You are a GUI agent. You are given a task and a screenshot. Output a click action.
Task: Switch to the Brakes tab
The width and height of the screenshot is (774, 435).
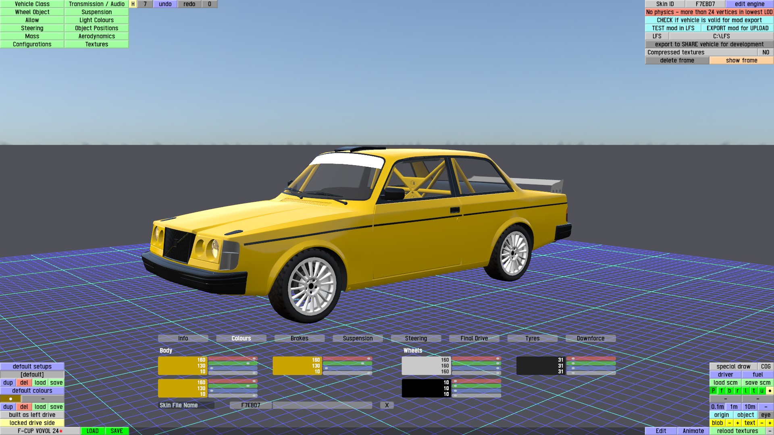coord(299,338)
